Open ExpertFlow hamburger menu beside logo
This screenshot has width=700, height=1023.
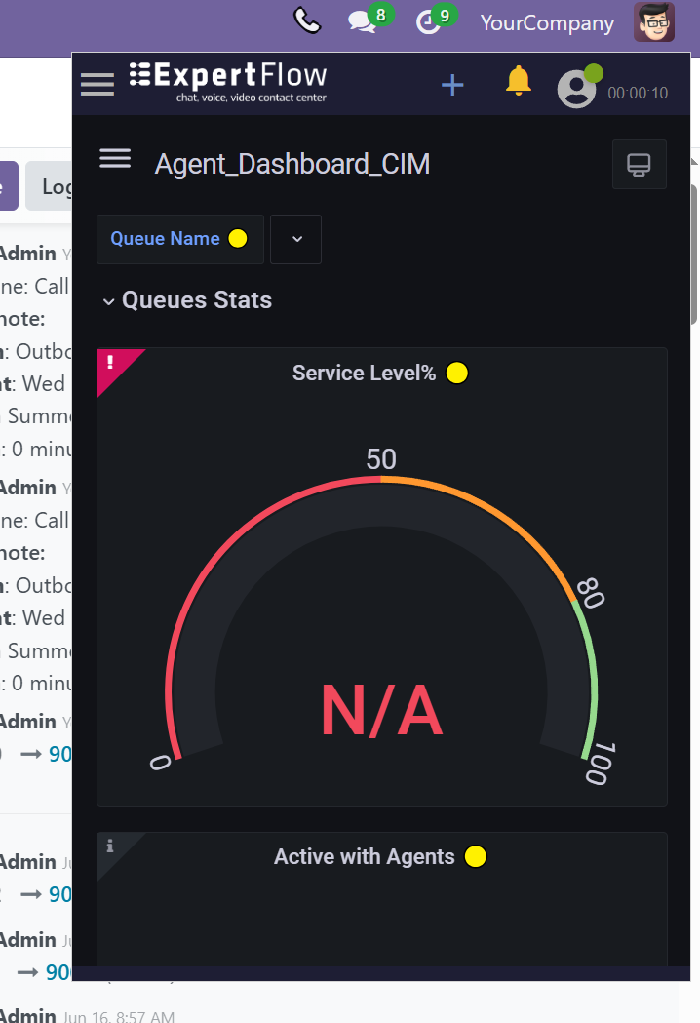coord(97,84)
